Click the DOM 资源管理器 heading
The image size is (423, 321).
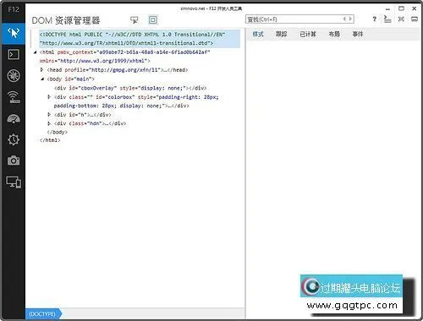coord(66,20)
